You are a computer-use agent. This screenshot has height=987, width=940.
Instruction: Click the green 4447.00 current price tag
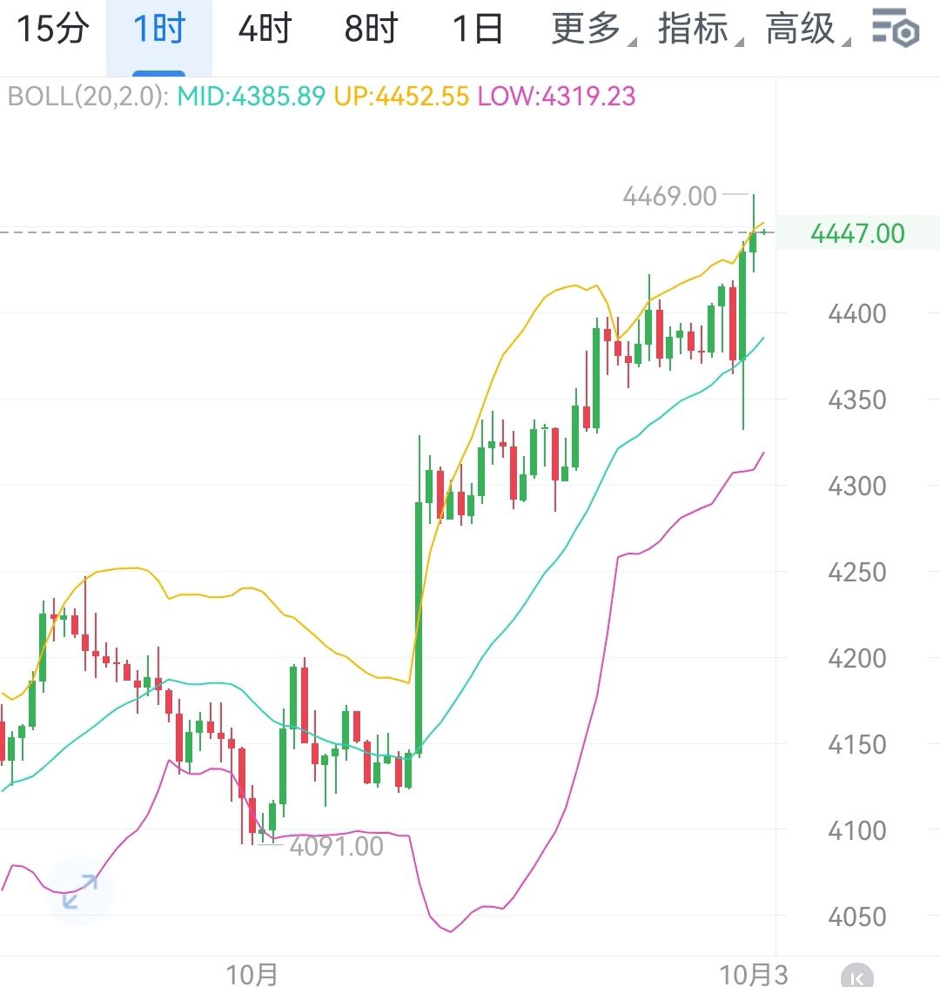[x=857, y=233]
